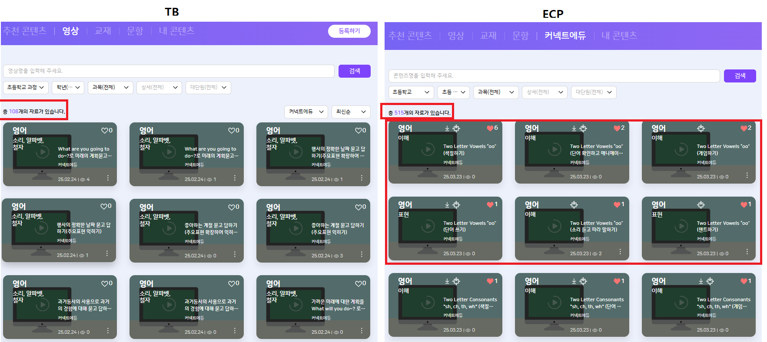Click the move icon on the 챈트하기 card
The width and height of the screenshot is (767, 342).
(701, 205)
